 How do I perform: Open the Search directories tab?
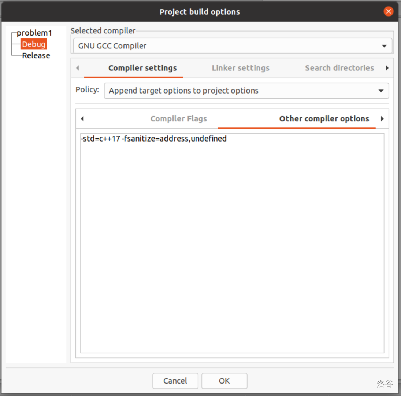click(x=339, y=68)
